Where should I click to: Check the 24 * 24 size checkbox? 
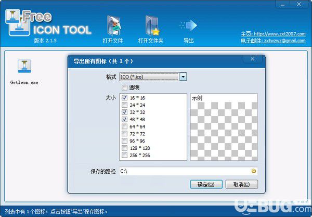tap(125, 105)
